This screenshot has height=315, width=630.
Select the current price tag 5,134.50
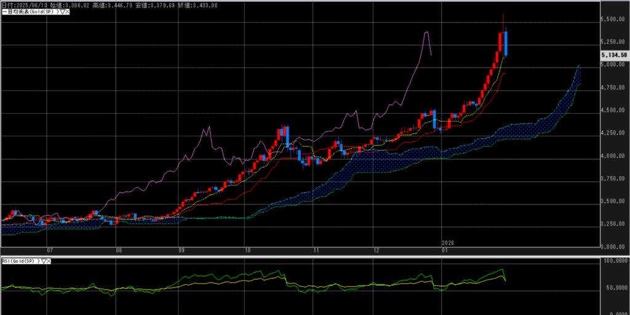coord(614,55)
